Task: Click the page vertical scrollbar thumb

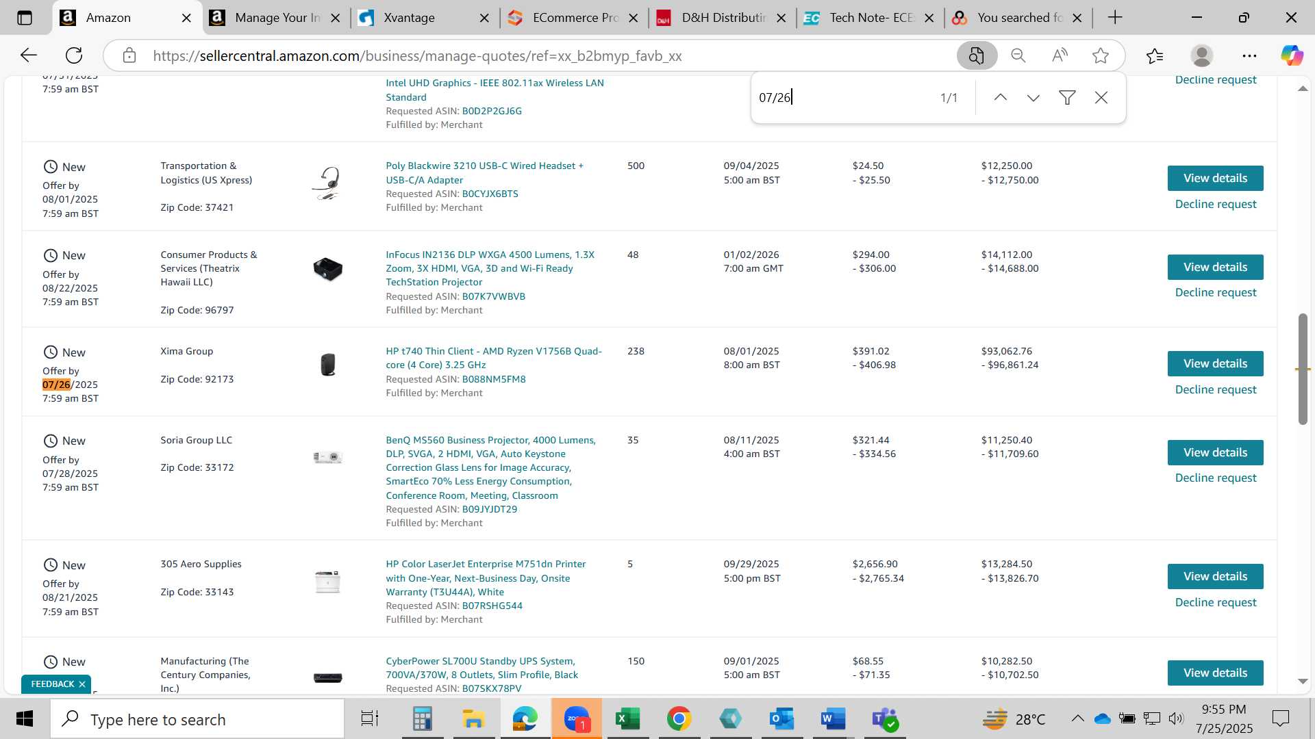Action: pyautogui.click(x=1303, y=369)
